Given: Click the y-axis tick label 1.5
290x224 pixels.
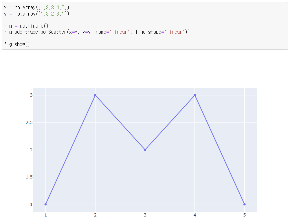Looking at the screenshot, I should coord(29,177).
